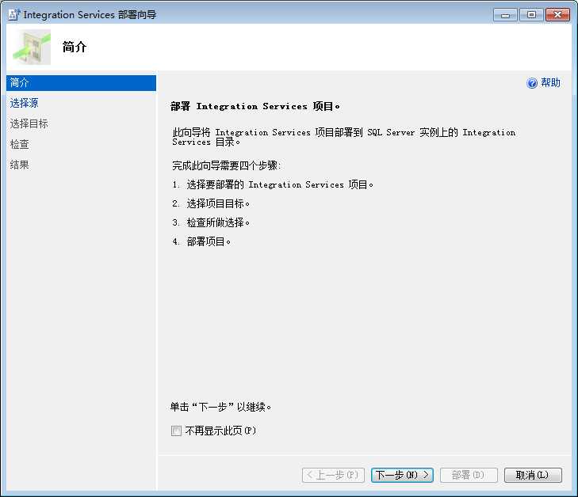The image size is (578, 497).
Task: Click the window title Integration Services 部署向导
Action: 90,15
